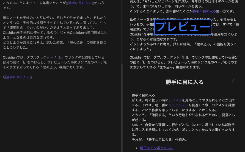Follow underlined 勝手に目に入る link in preview
Image resolution: width=245 pixels, height=152 pixels.
click(x=204, y=11)
